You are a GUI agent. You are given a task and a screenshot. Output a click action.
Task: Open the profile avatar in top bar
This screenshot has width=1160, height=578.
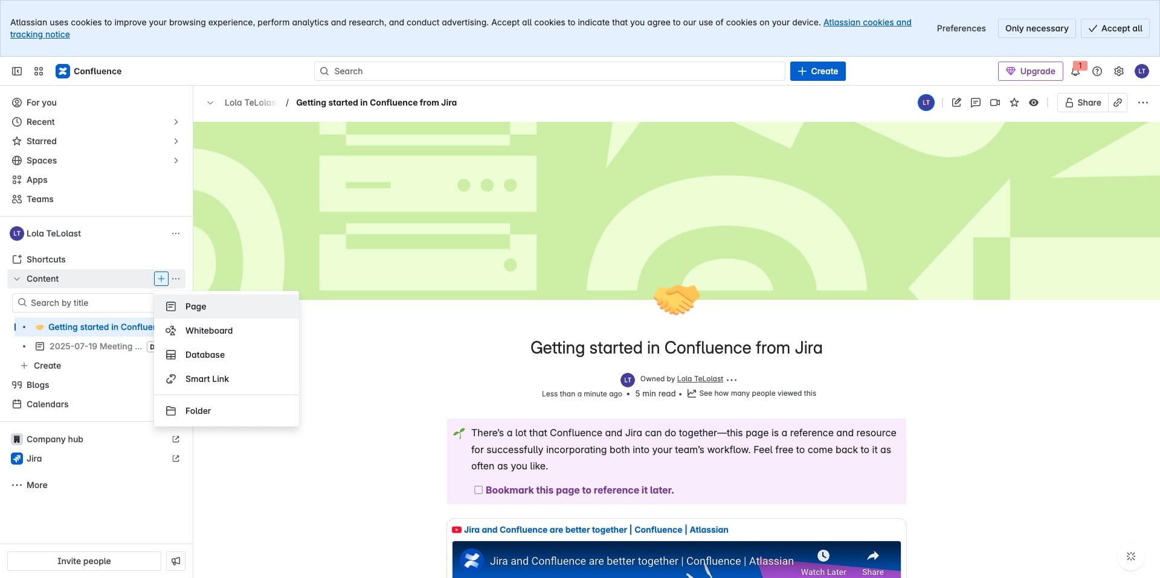[x=1141, y=71]
